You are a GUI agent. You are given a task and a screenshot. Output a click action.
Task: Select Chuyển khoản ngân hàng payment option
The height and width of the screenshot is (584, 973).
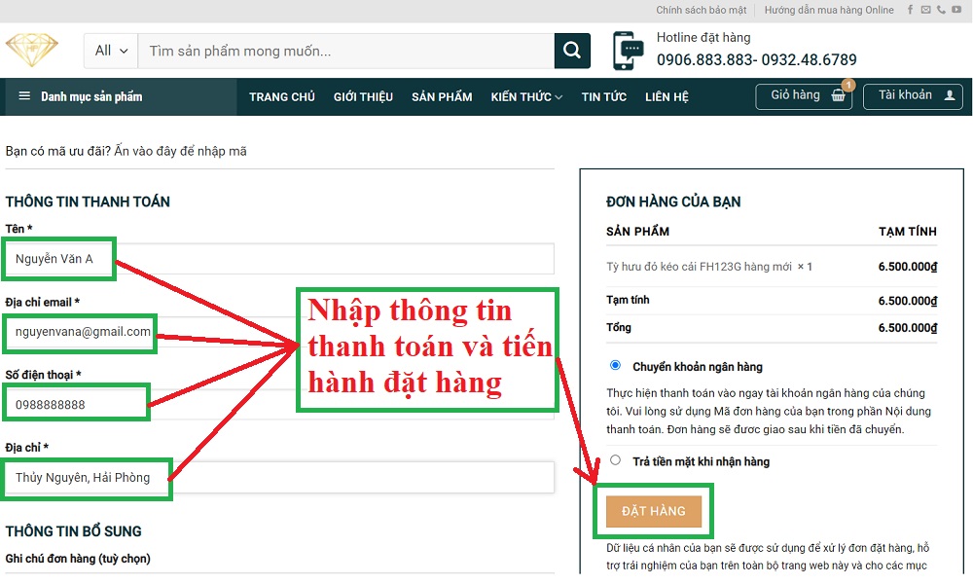click(615, 366)
